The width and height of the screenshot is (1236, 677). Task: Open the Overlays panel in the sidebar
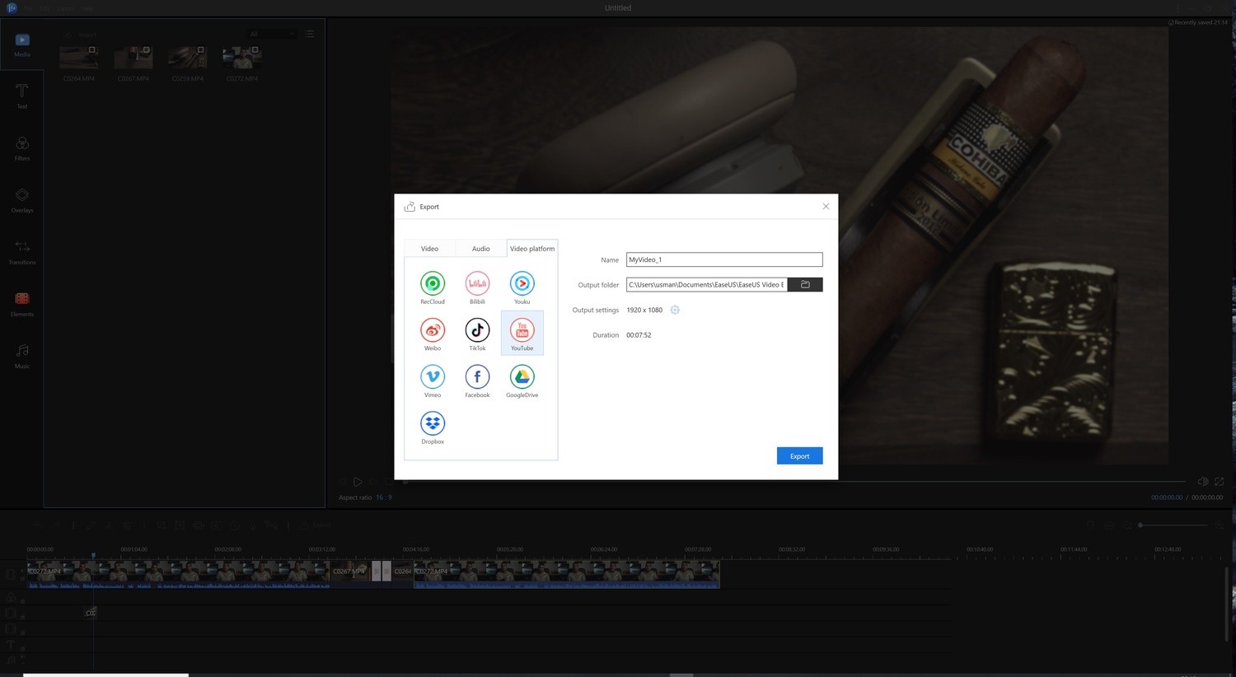[22, 200]
